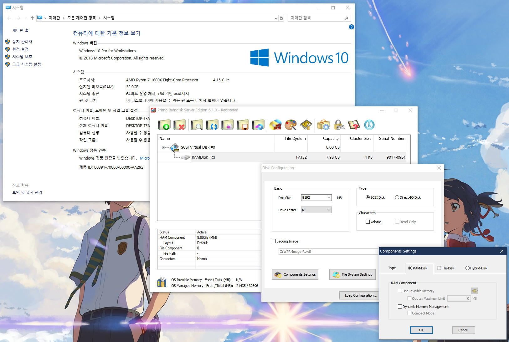Click the RAMDISK (R:) drive icon
509x342 pixels.
click(x=186, y=157)
